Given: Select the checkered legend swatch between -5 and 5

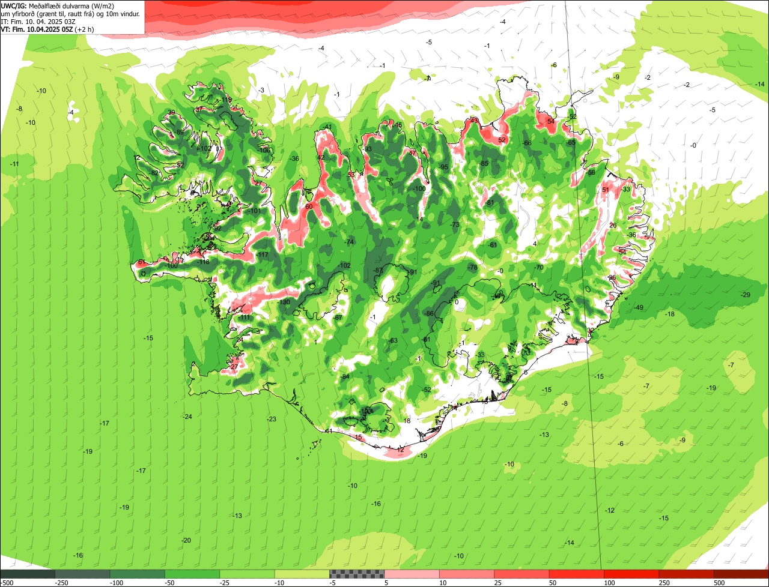Looking at the screenshot, I should tap(357, 574).
